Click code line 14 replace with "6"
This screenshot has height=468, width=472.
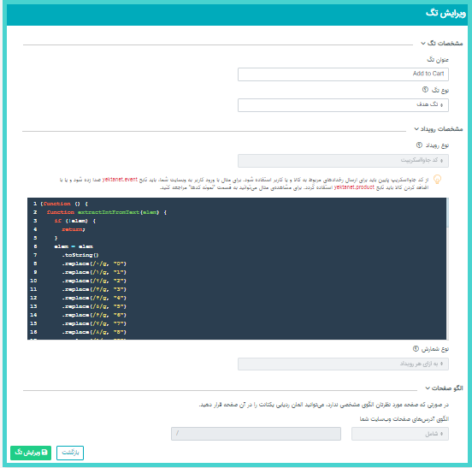[94, 315]
